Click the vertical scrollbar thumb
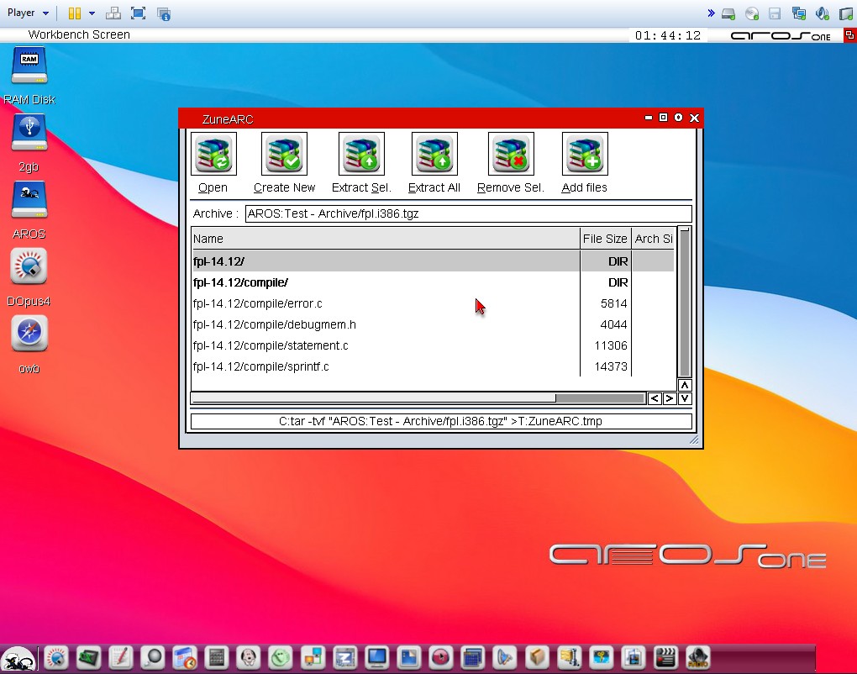Screen dimensions: 857x674 point(685,303)
